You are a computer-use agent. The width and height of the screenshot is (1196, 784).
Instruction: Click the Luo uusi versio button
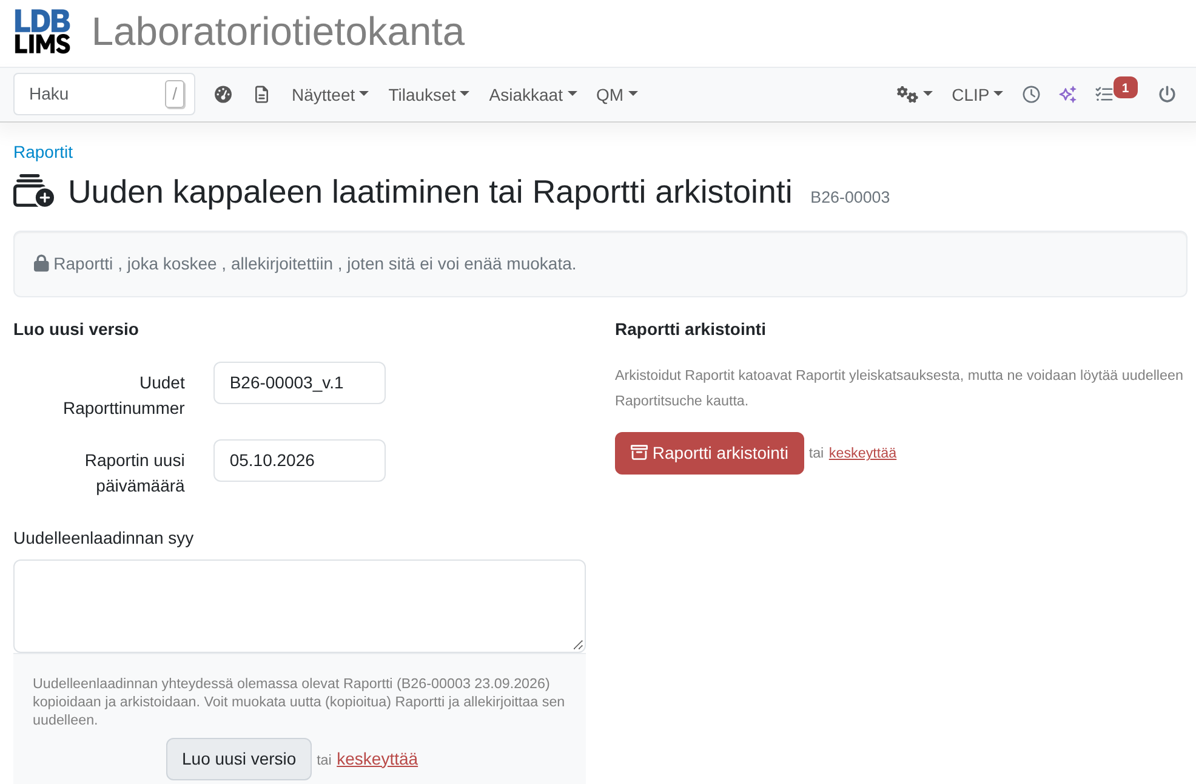(239, 759)
